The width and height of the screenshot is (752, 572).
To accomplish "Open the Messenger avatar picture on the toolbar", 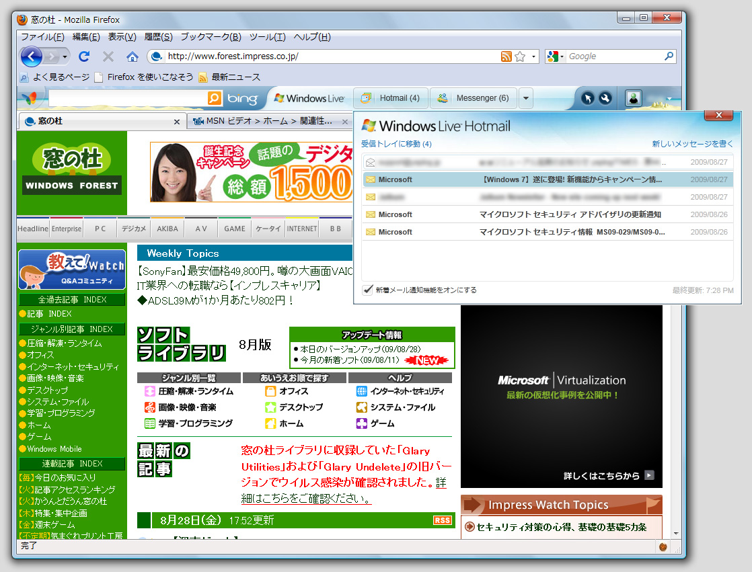I will point(633,98).
